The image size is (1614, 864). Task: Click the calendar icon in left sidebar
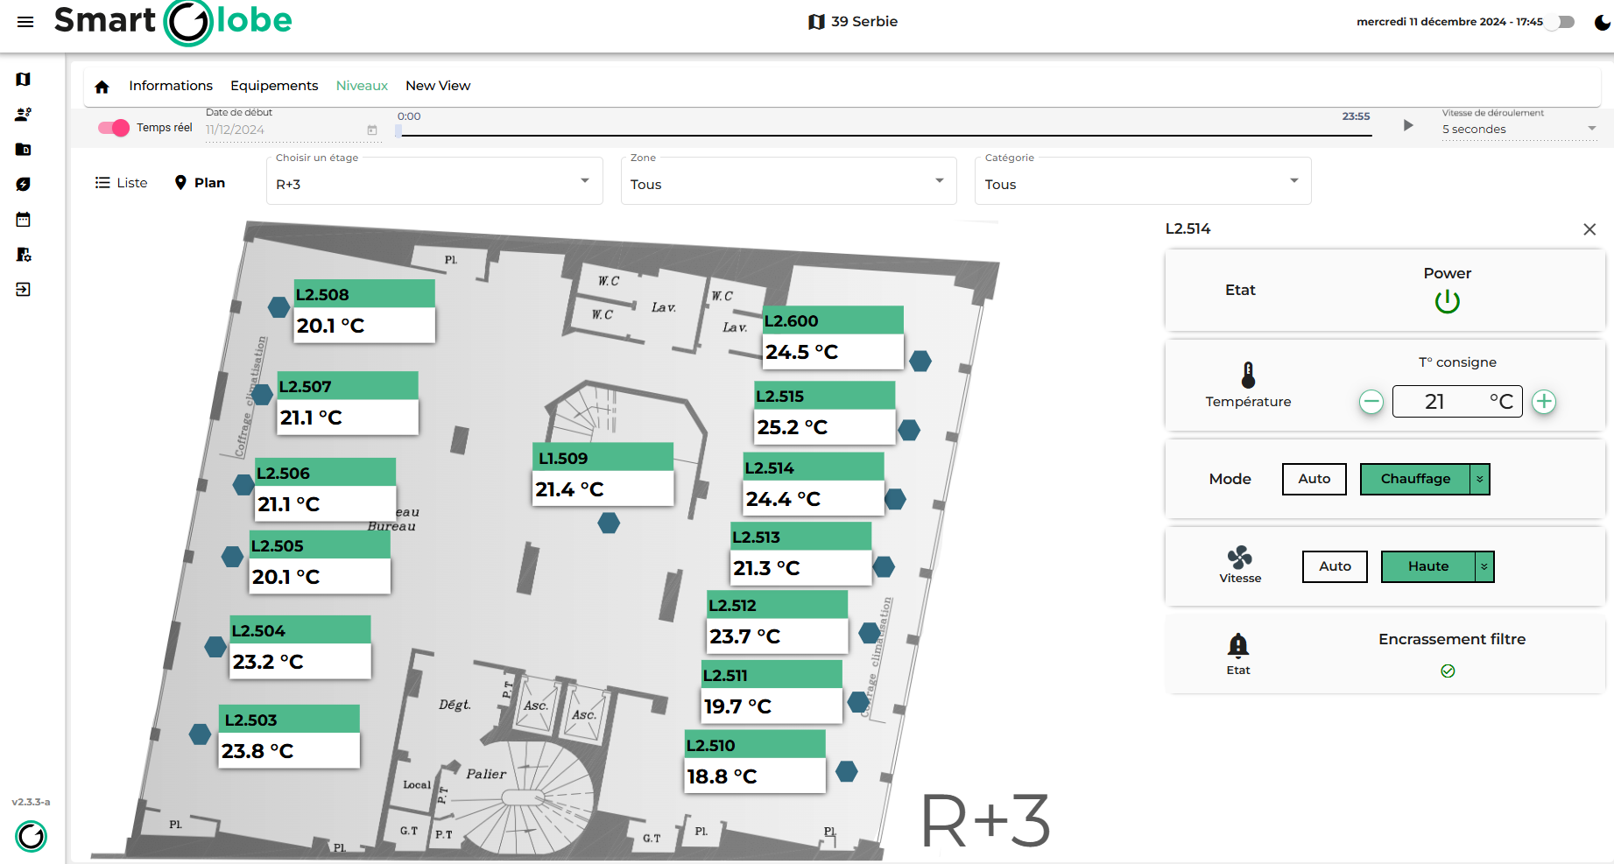(24, 220)
